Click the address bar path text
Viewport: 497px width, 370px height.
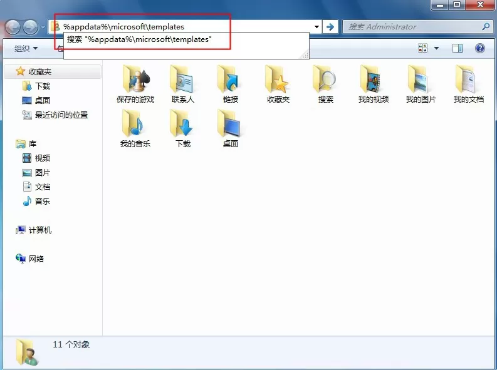point(123,27)
